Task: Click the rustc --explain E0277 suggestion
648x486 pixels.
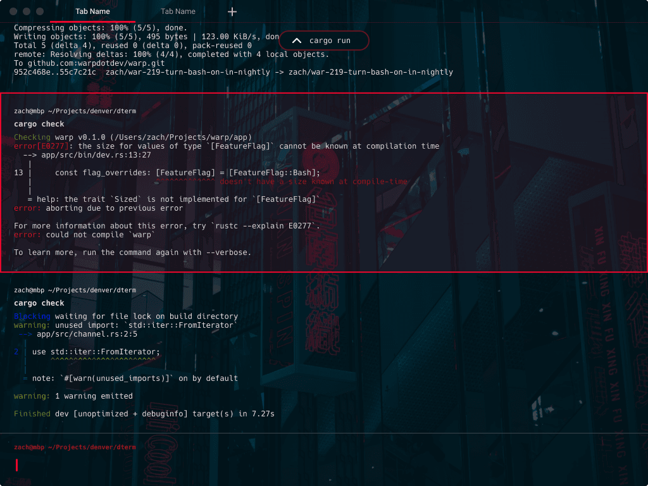Action: coord(266,226)
